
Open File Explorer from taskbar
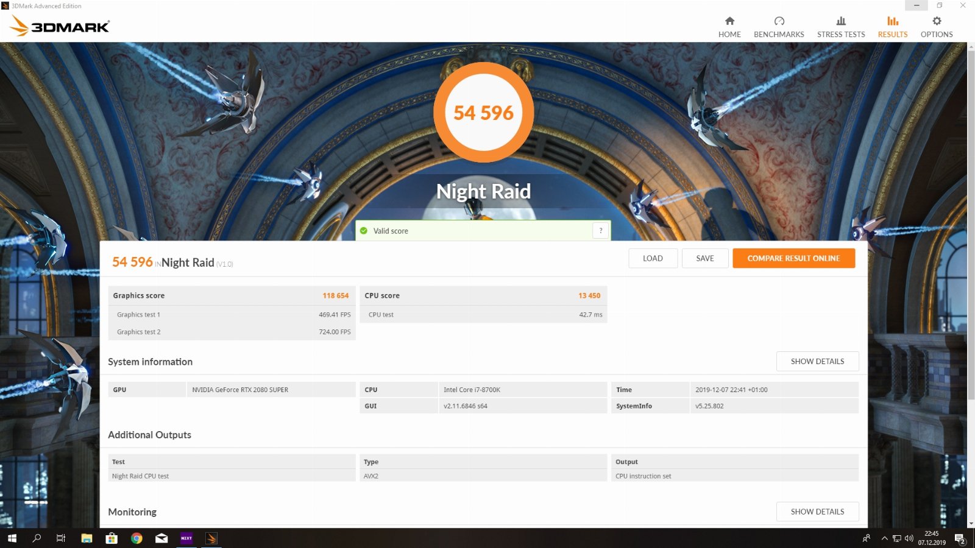coord(87,538)
